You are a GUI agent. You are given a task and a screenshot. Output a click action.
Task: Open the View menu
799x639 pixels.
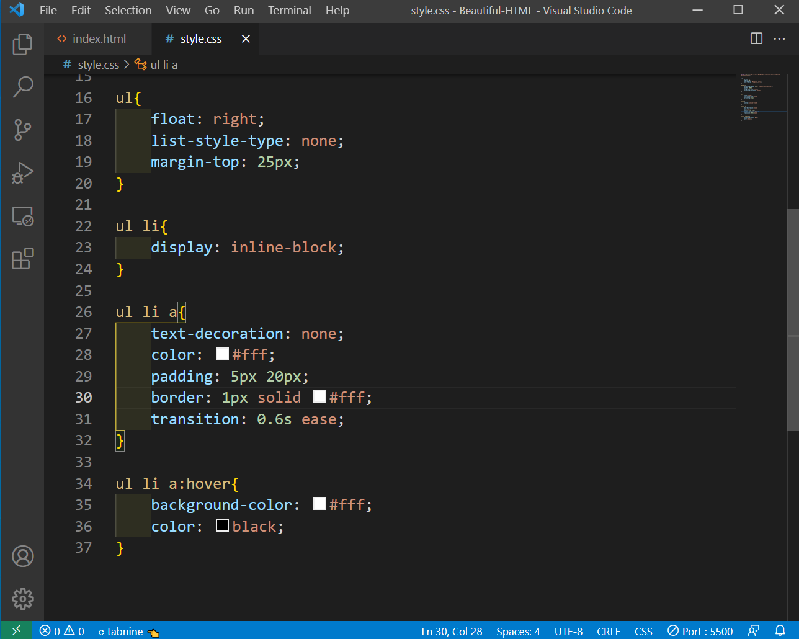(178, 11)
